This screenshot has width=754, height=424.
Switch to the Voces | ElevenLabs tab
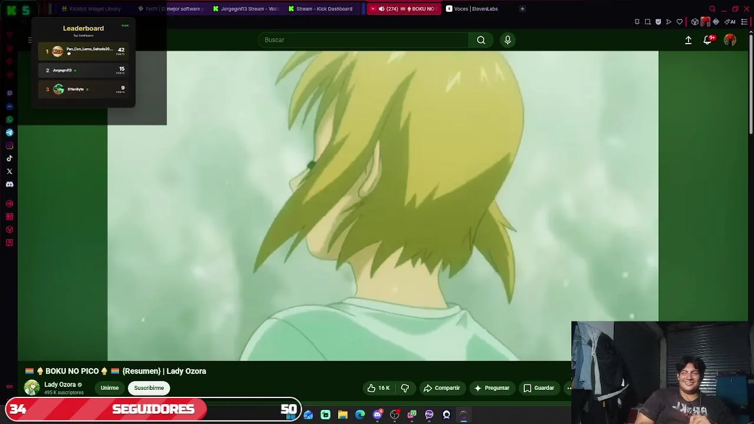coord(477,9)
